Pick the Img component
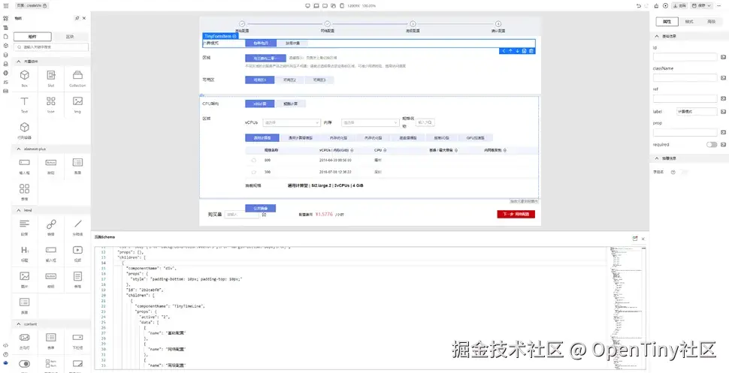729x373 pixels. click(77, 104)
